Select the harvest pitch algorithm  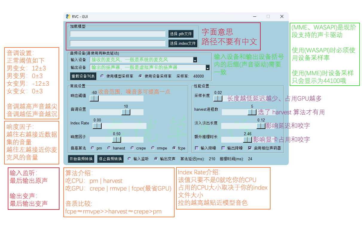[109, 148]
